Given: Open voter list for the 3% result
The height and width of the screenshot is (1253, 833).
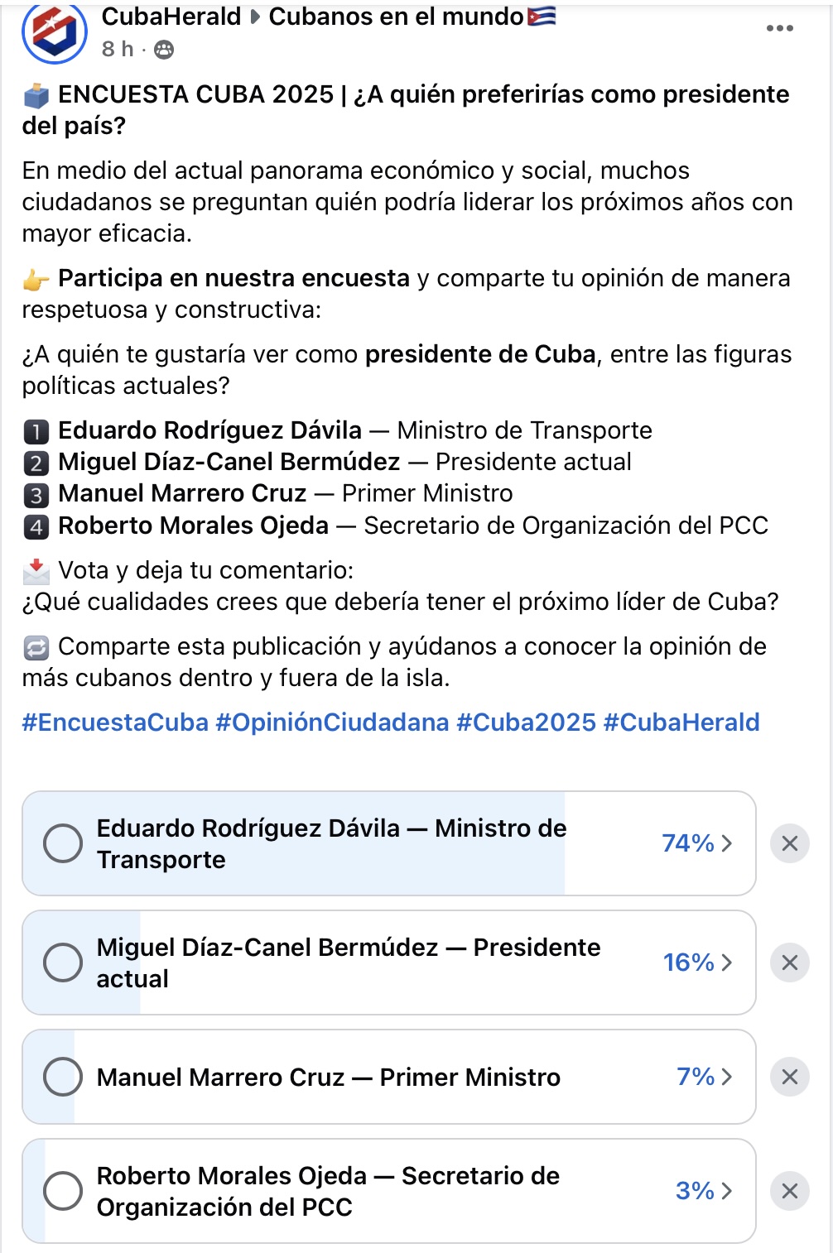Looking at the screenshot, I should tap(704, 1191).
